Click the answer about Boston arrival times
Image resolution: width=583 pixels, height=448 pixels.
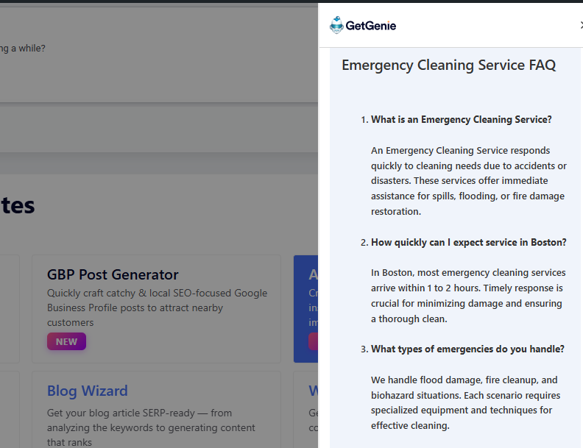pyautogui.click(x=468, y=296)
